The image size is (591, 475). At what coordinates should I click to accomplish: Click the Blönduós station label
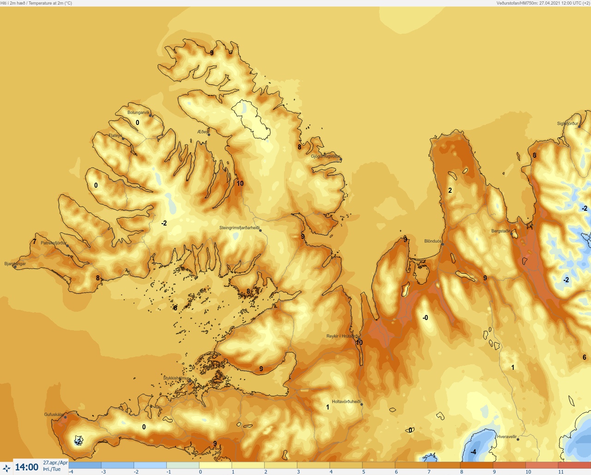pyautogui.click(x=433, y=241)
